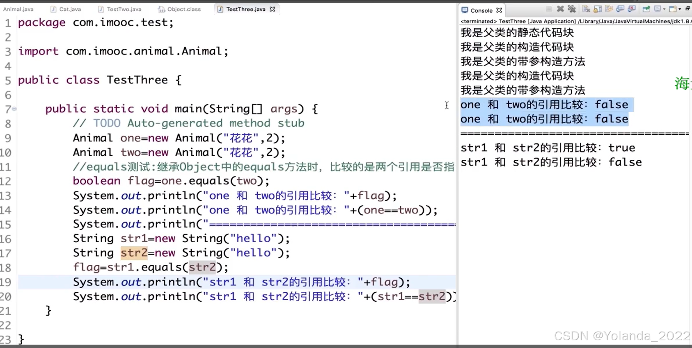
Task: Remove the terminated launch from Console
Action: click(x=560, y=9)
